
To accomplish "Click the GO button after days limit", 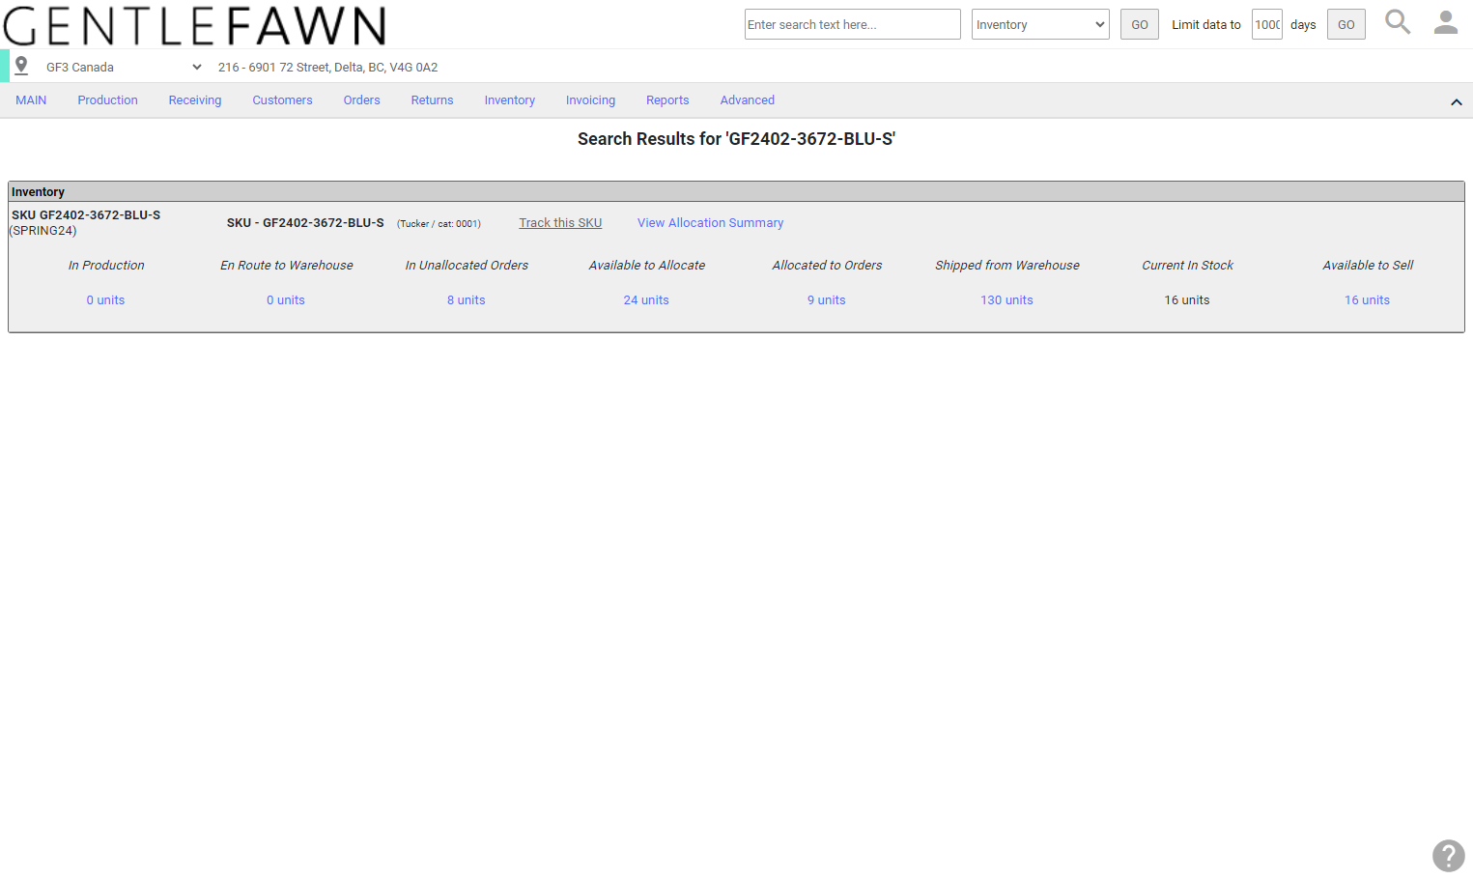I will tap(1346, 24).
